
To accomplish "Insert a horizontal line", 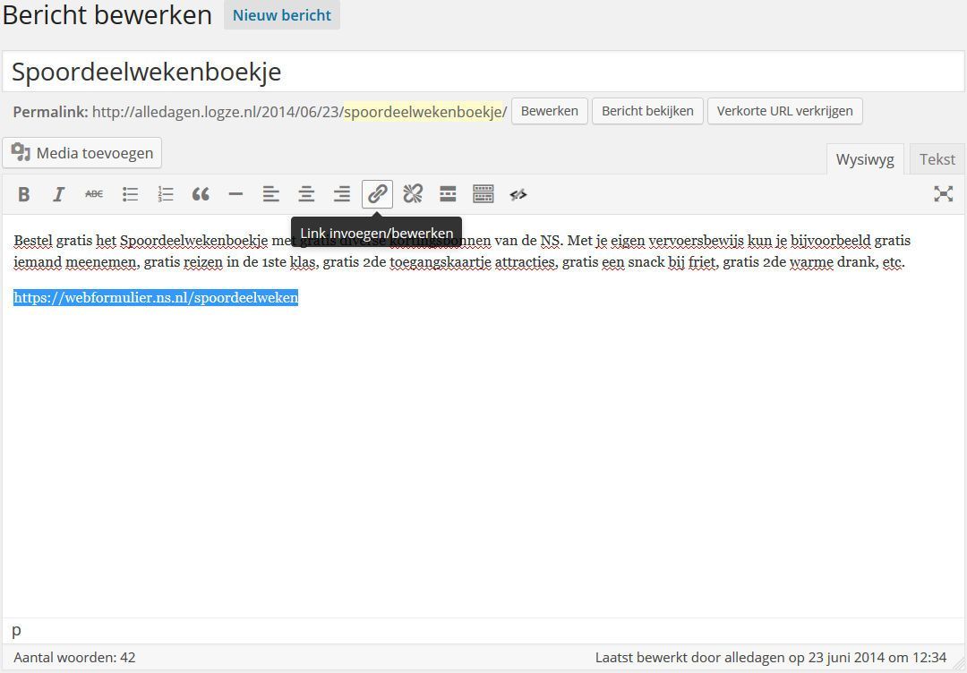I will pyautogui.click(x=235, y=194).
